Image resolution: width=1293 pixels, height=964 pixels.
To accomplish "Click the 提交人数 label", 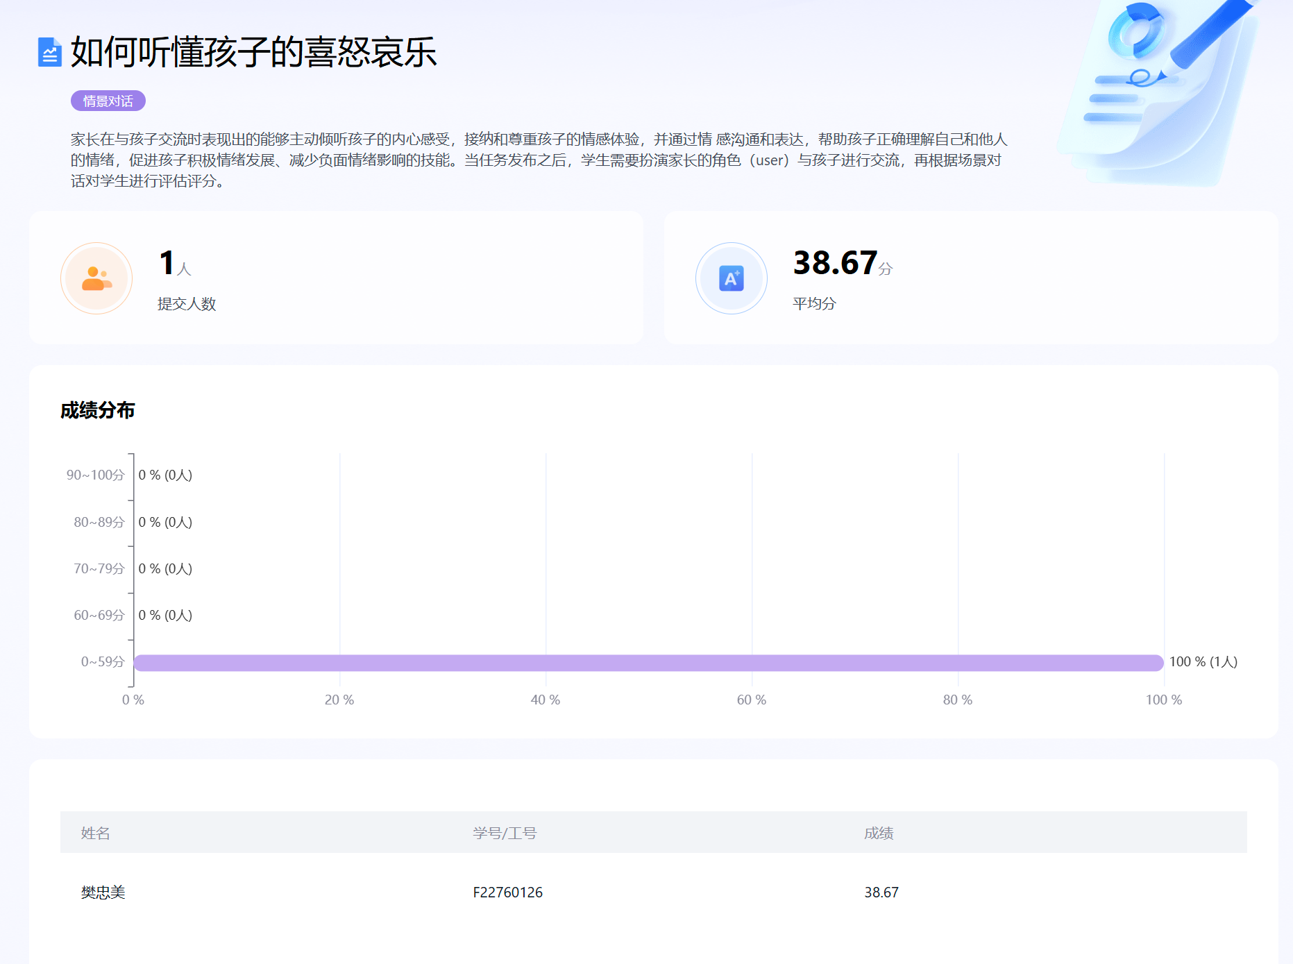I will pyautogui.click(x=187, y=304).
